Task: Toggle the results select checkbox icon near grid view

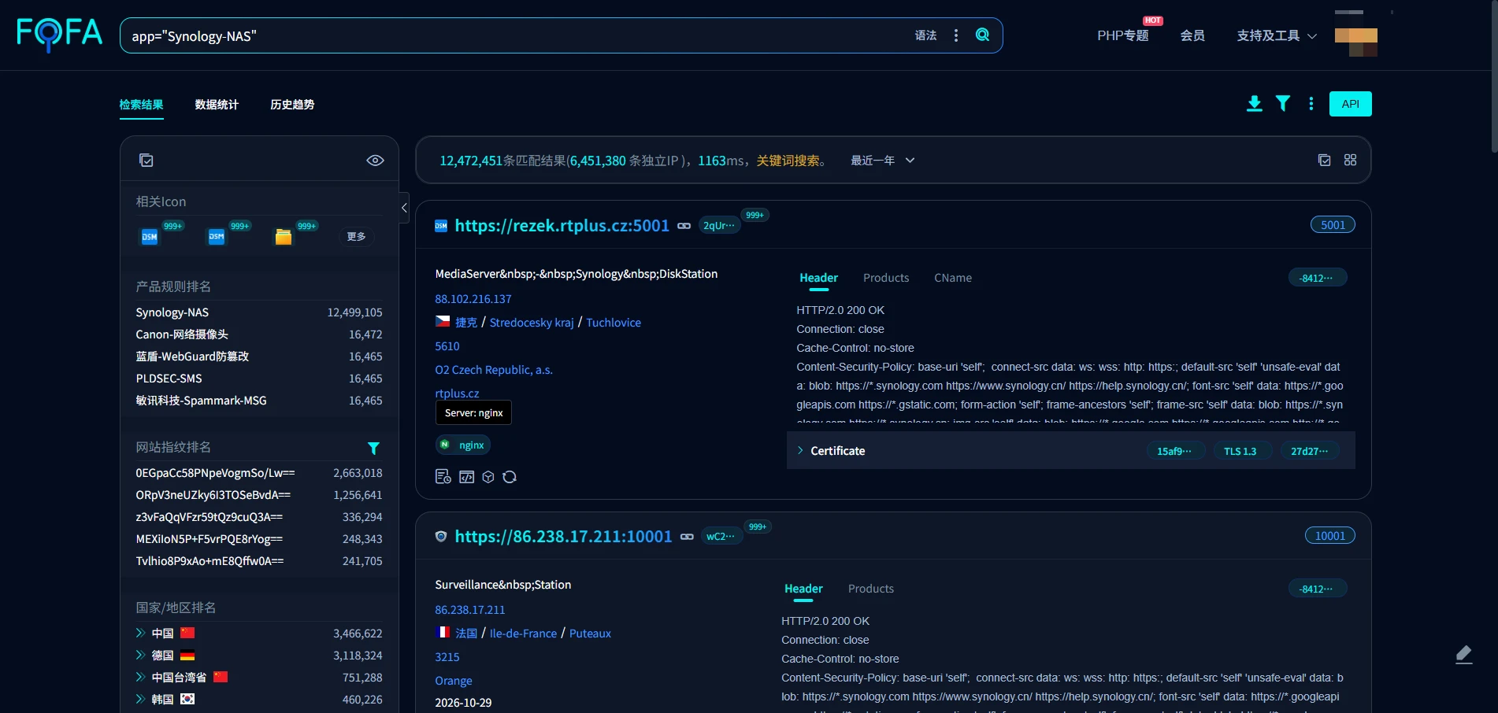Action: click(1325, 160)
